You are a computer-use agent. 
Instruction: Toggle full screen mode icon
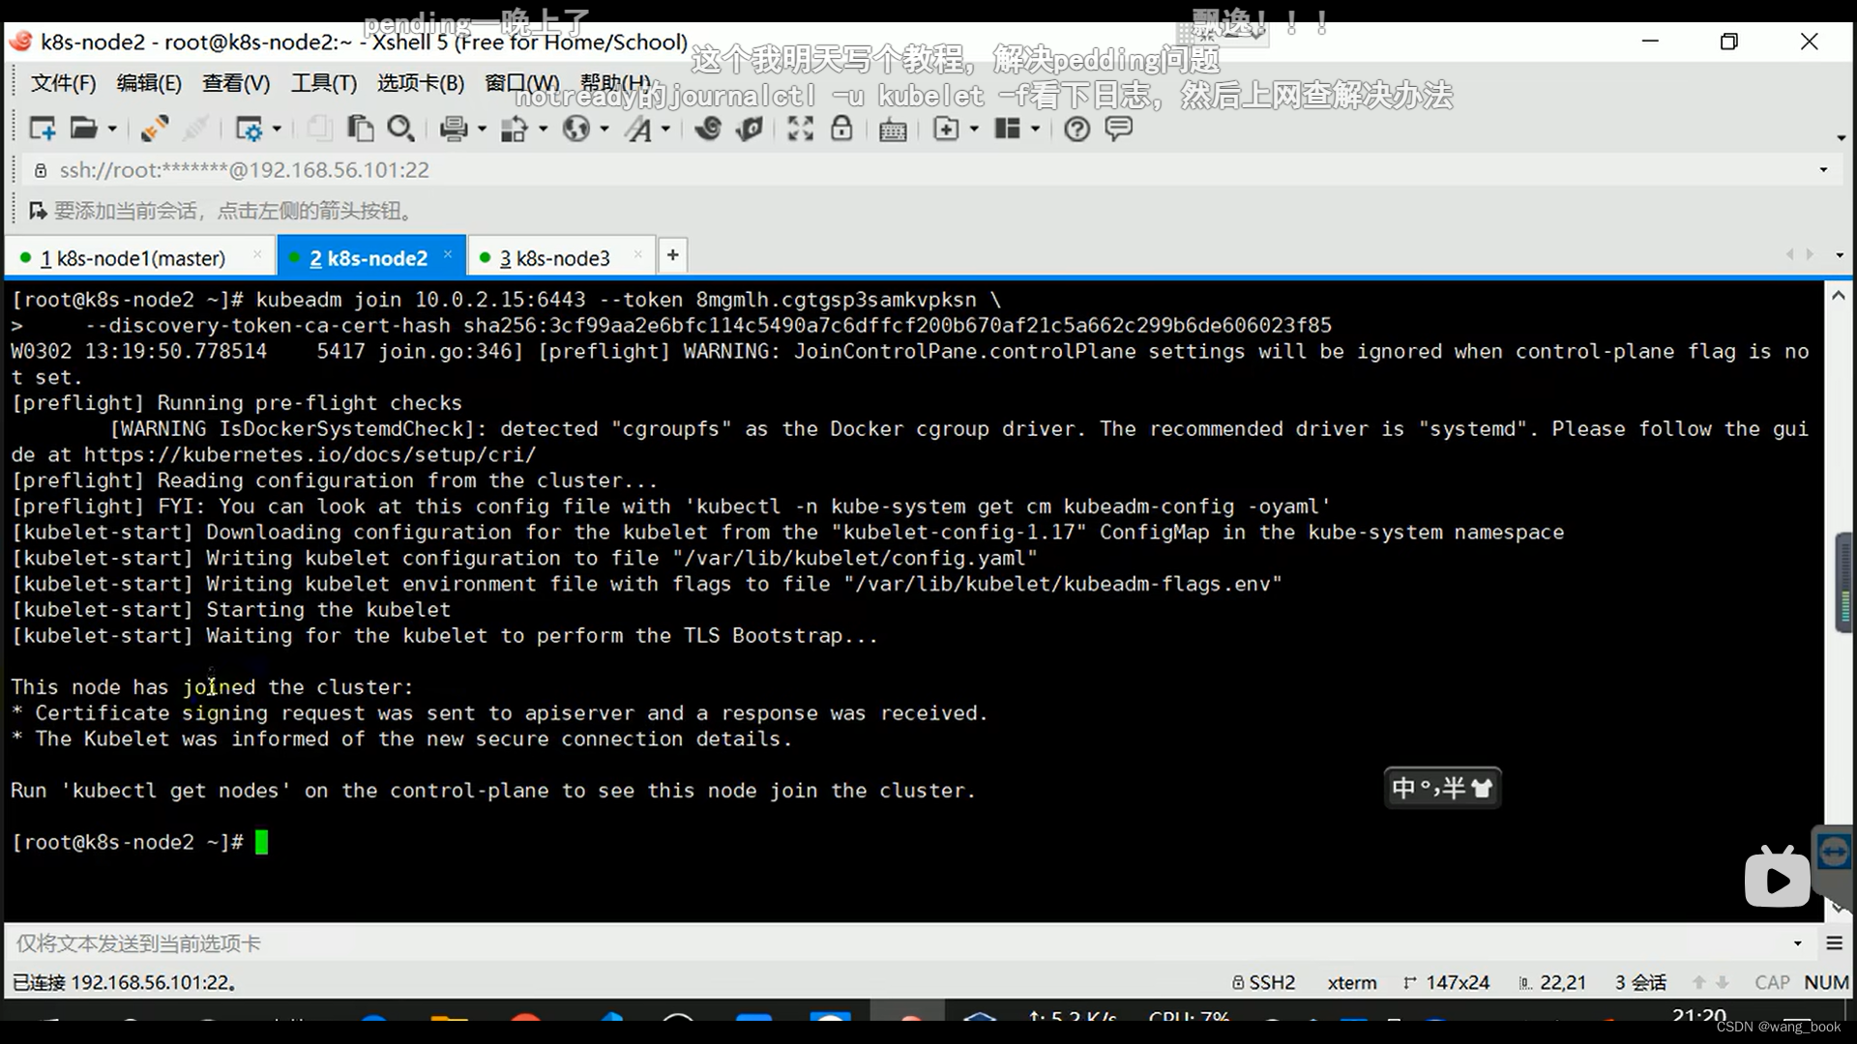coord(800,129)
